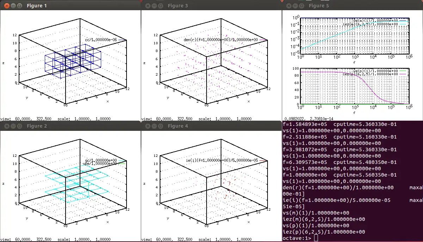
Task: Click terminal line starting ie(i)(f=1.000000e+00)
Action: point(352,200)
